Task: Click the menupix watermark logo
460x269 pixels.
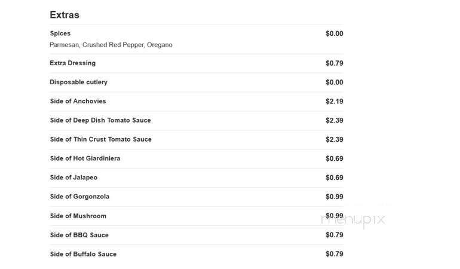Action: tap(353, 219)
